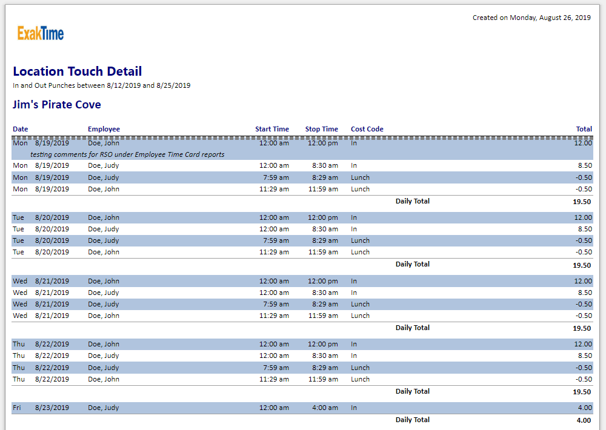Click the -0.50 total in Thursday's 11:29 am row
606x430 pixels.
584,379
